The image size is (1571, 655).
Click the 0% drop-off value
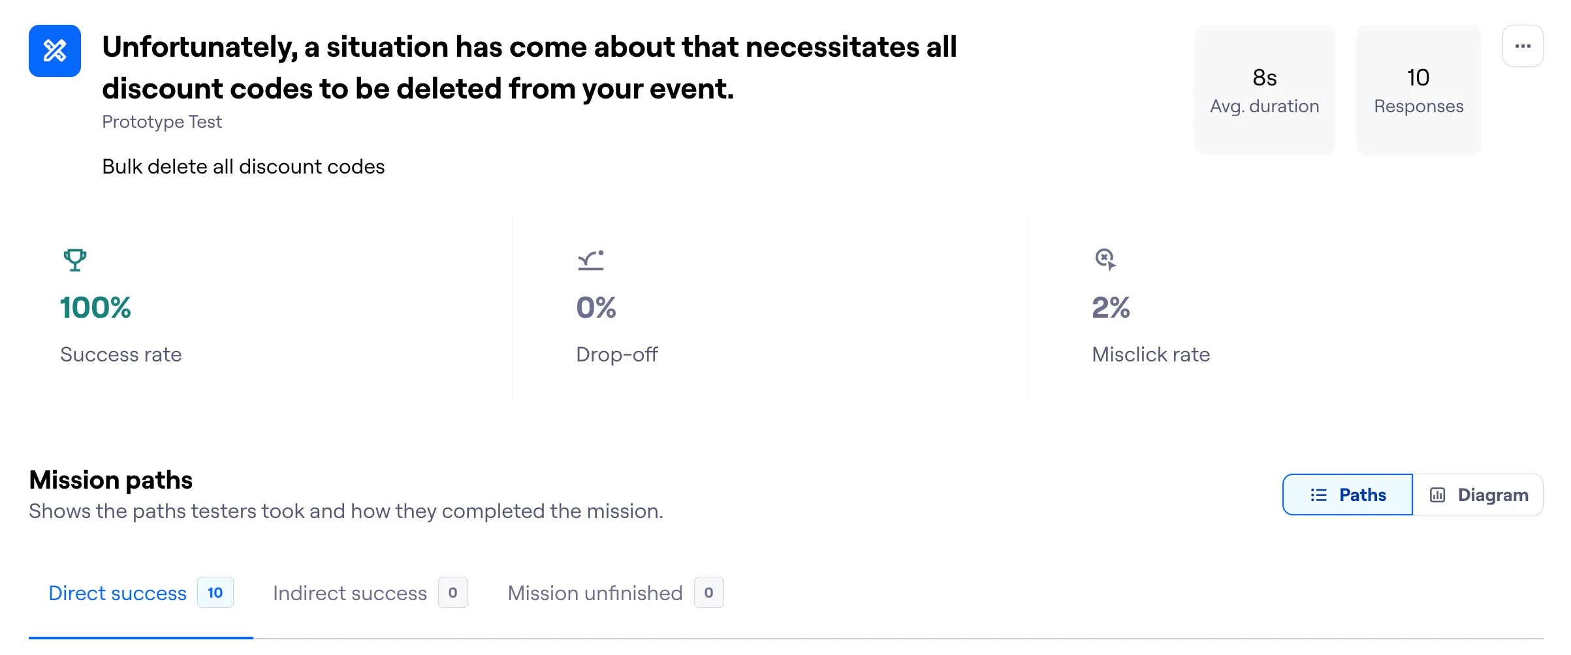tap(596, 307)
